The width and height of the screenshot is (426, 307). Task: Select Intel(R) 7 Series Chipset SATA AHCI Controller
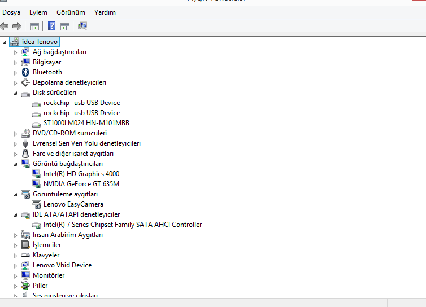[x=123, y=225]
